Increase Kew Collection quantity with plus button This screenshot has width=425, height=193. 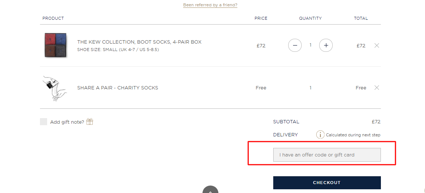coord(326,45)
